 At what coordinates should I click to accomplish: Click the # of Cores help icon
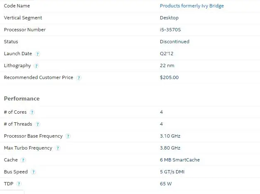(32, 112)
